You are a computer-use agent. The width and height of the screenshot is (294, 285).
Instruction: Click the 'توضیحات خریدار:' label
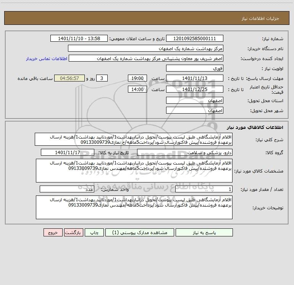[x=268, y=208]
